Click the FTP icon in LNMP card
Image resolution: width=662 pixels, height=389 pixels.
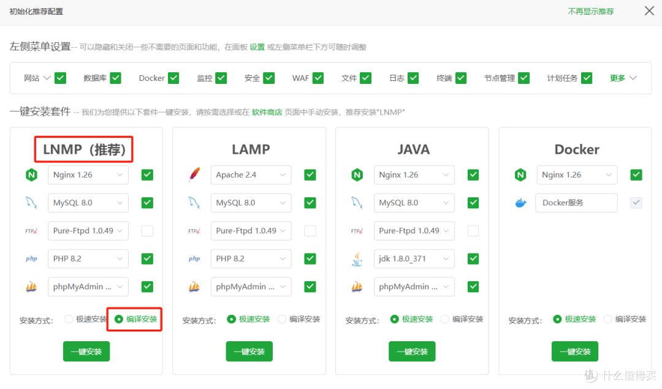tap(31, 231)
